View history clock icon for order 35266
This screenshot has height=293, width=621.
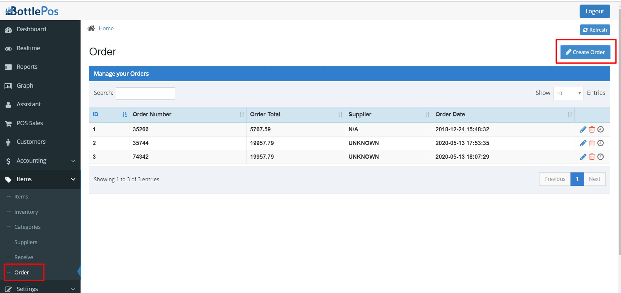(600, 129)
